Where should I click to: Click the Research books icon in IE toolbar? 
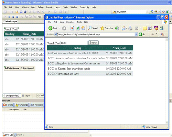click(x=150, y=28)
